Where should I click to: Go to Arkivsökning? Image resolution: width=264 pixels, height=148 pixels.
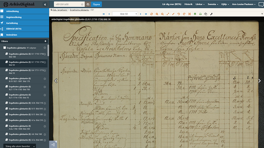point(24,11)
